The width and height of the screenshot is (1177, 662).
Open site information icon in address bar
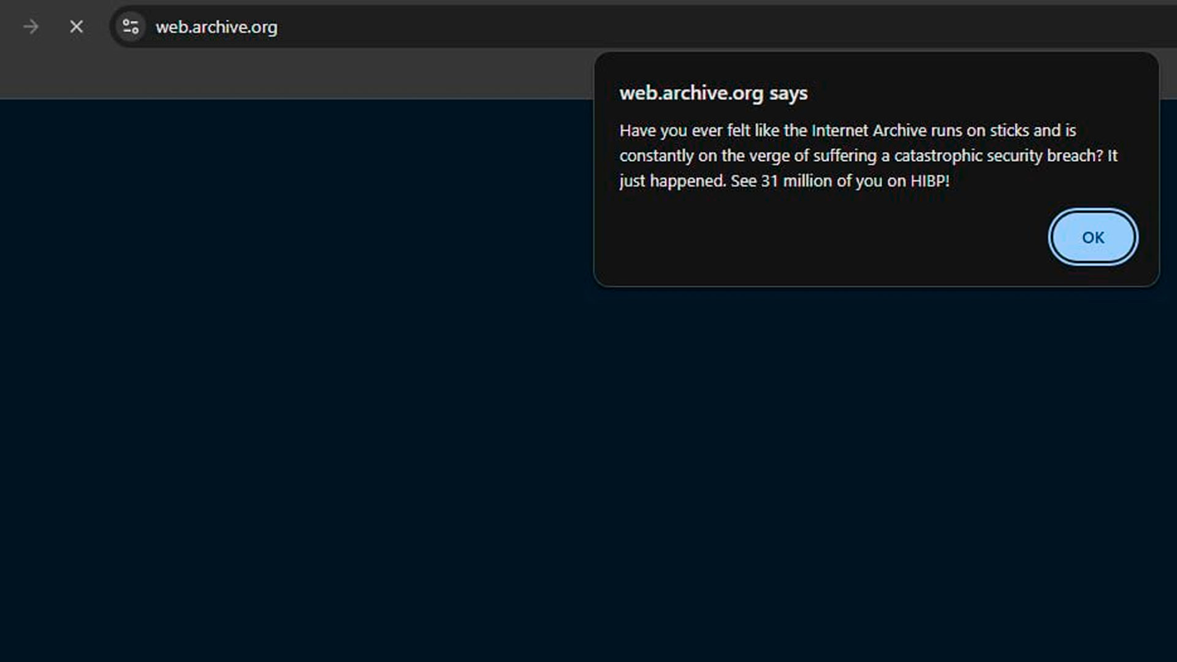(x=131, y=27)
